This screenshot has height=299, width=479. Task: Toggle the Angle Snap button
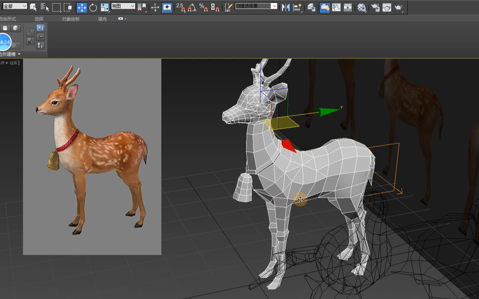(x=192, y=8)
